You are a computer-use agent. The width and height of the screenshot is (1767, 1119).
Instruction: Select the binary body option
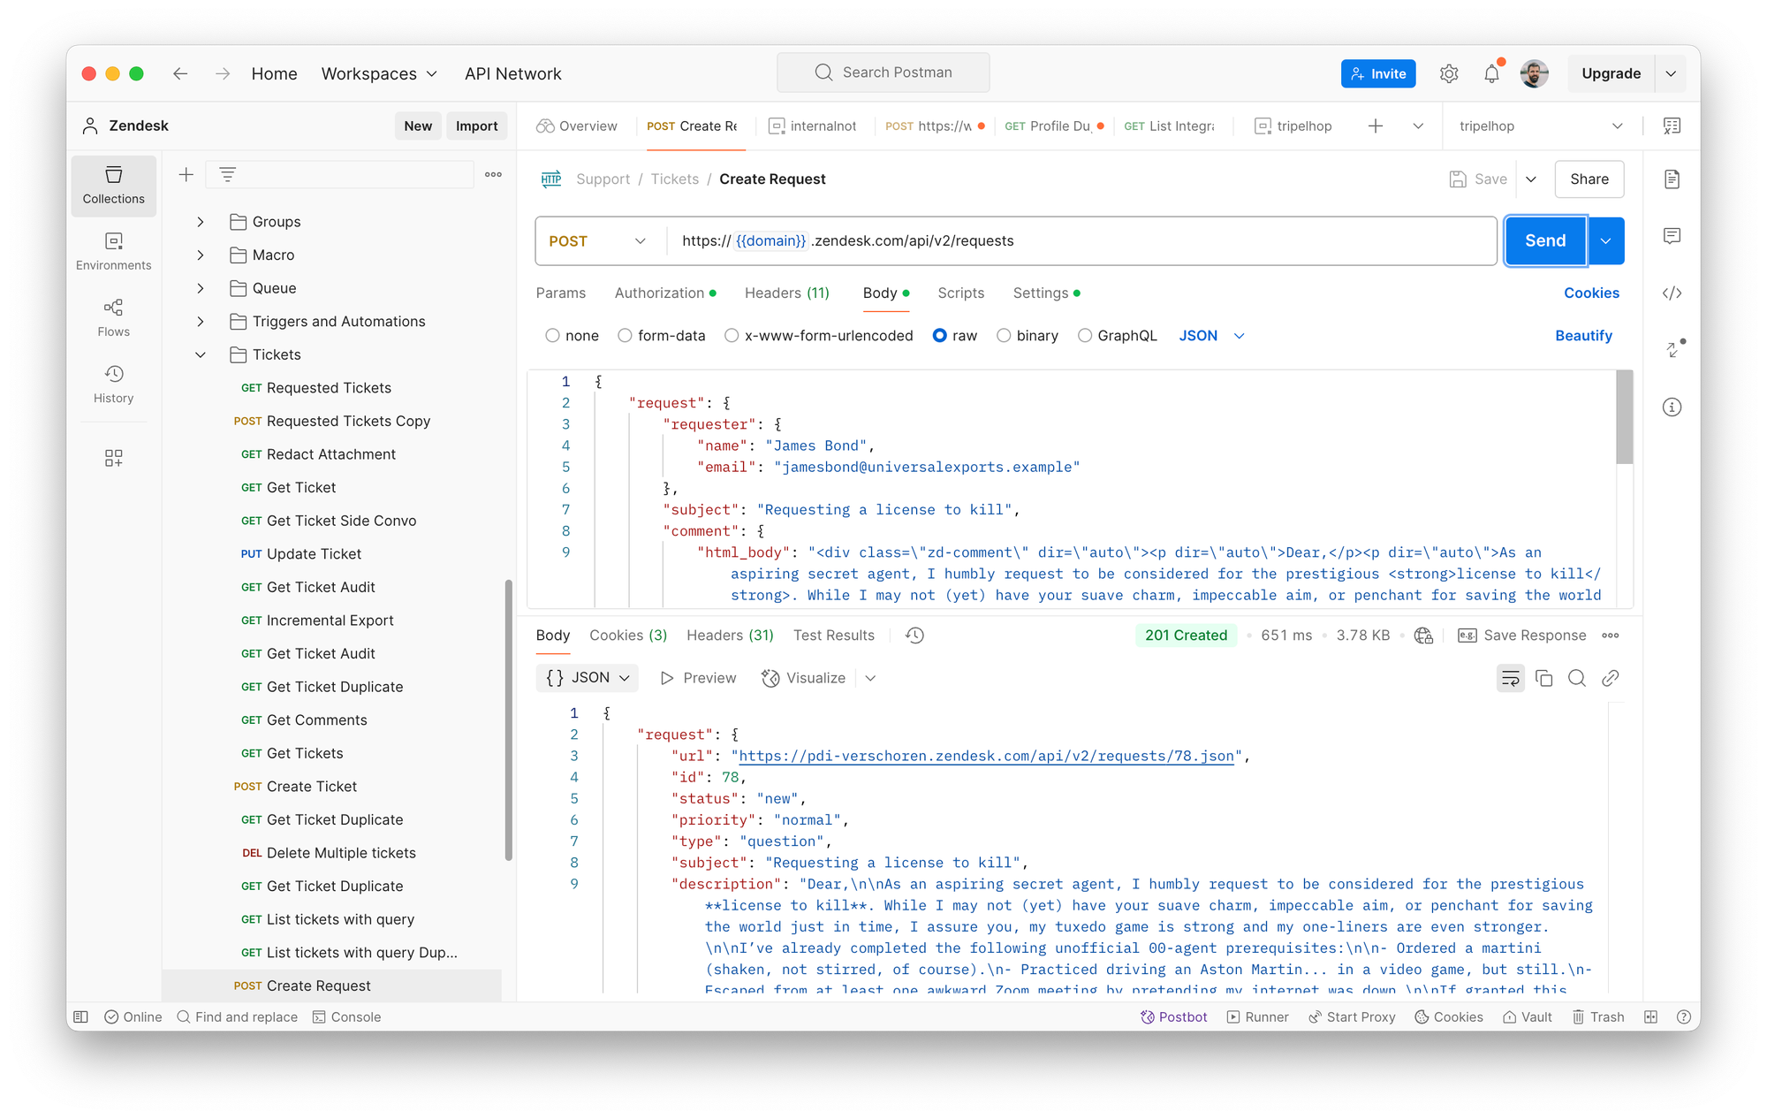click(1004, 336)
